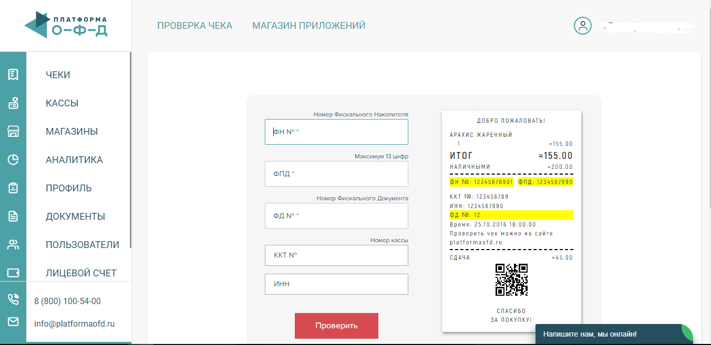This screenshot has height=345, width=711.
Task: Focus the ФПД input field
Action: 336,174
